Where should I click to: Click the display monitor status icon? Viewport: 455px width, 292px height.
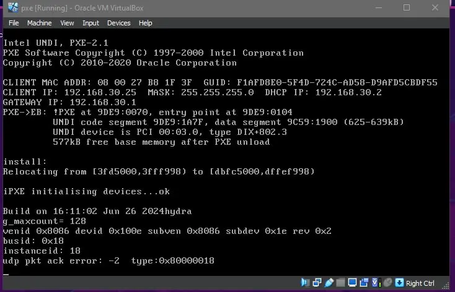pyautogui.click(x=352, y=283)
